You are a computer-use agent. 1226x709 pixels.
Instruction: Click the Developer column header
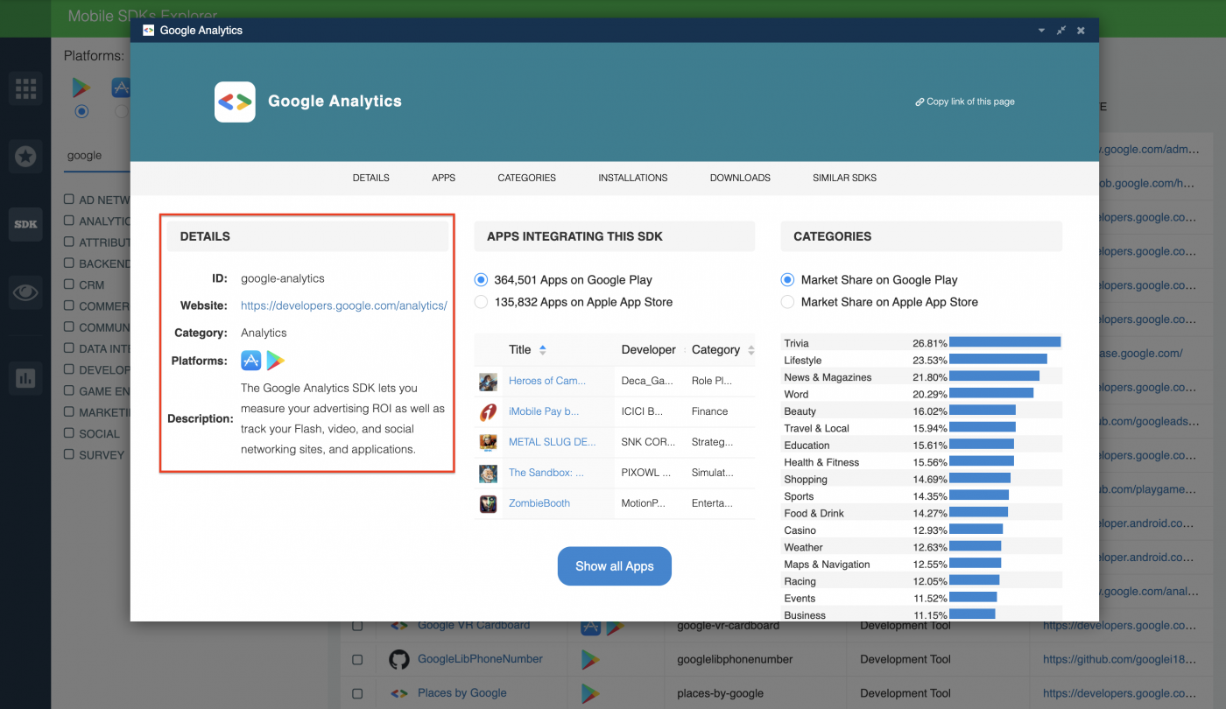tap(649, 350)
